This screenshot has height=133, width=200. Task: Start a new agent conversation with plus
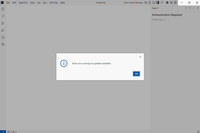tap(186, 8)
